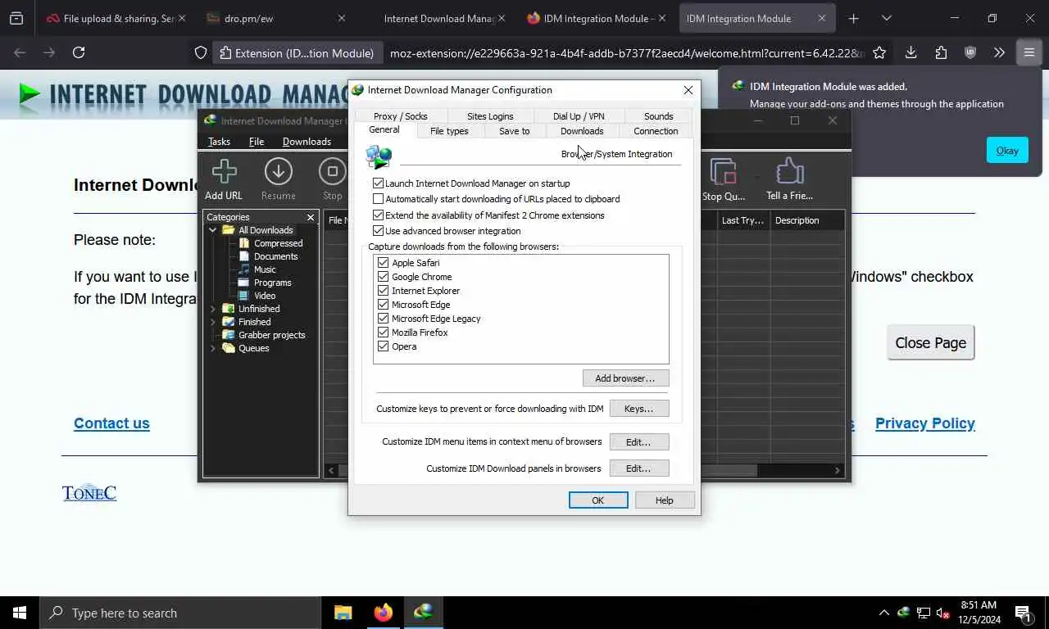The width and height of the screenshot is (1049, 629).
Task: Click the Help button in configuration dialog
Action: [665, 500]
